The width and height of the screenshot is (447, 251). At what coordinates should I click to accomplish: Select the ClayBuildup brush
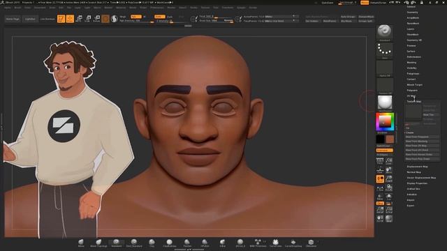coord(169,243)
